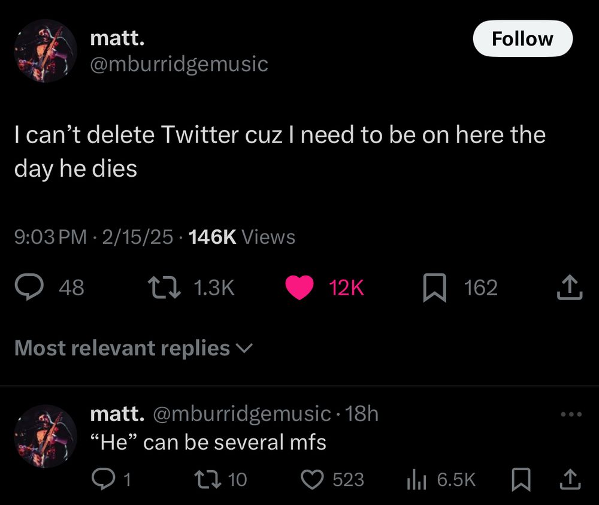Like the reply's heart icon
Viewport: 599px width, 505px height.
tap(312, 479)
